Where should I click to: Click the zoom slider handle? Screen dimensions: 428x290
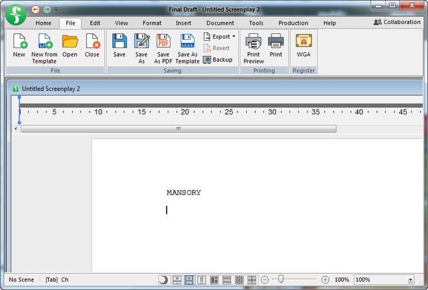(x=282, y=279)
